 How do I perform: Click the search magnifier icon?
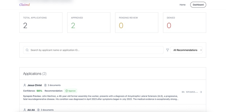pos(27,50)
